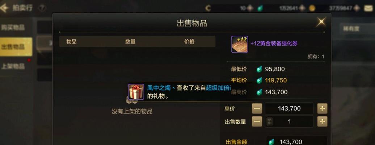The height and width of the screenshot is (145, 375).
Task: Increase 出售数量 with the plus button
Action: pos(322,121)
